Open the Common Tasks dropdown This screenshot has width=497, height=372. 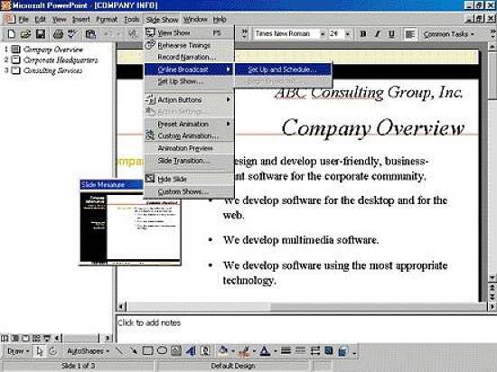click(x=449, y=34)
